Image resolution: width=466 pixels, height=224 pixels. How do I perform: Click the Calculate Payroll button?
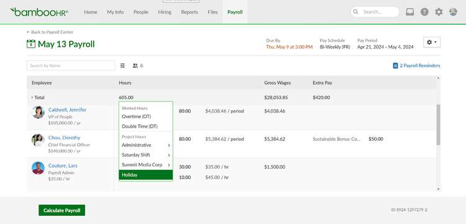(62, 210)
